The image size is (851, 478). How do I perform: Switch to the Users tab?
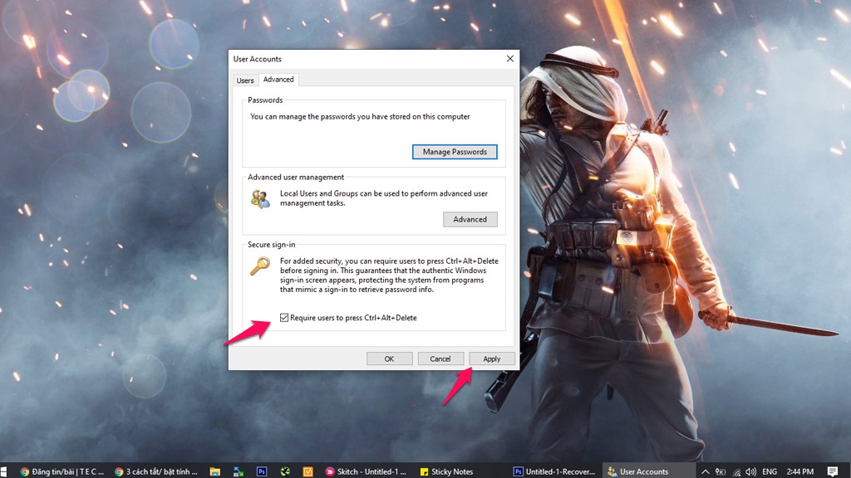pyautogui.click(x=245, y=80)
